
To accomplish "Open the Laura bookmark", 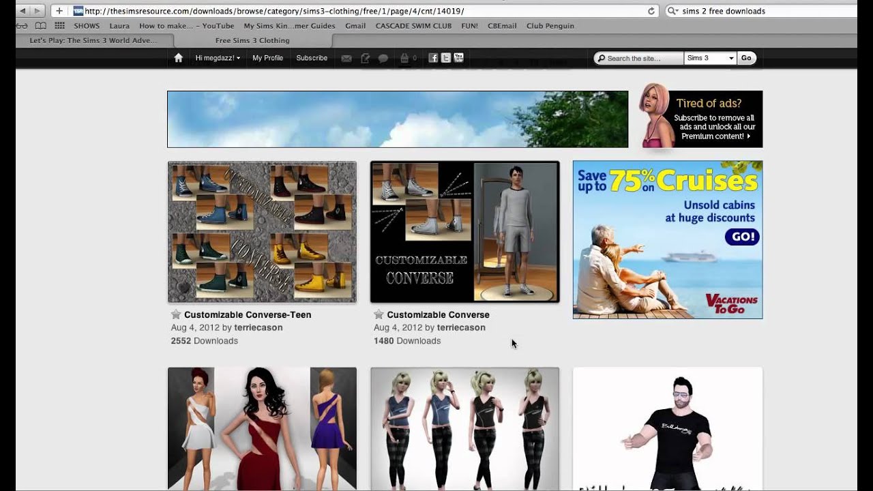I will (x=119, y=26).
